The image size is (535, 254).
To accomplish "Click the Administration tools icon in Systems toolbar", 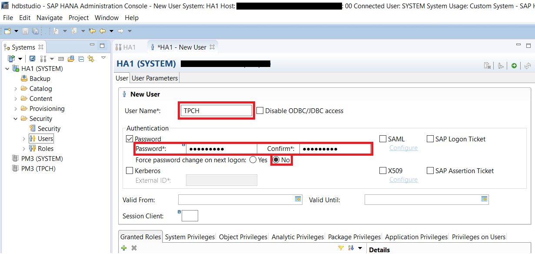I will (x=43, y=59).
